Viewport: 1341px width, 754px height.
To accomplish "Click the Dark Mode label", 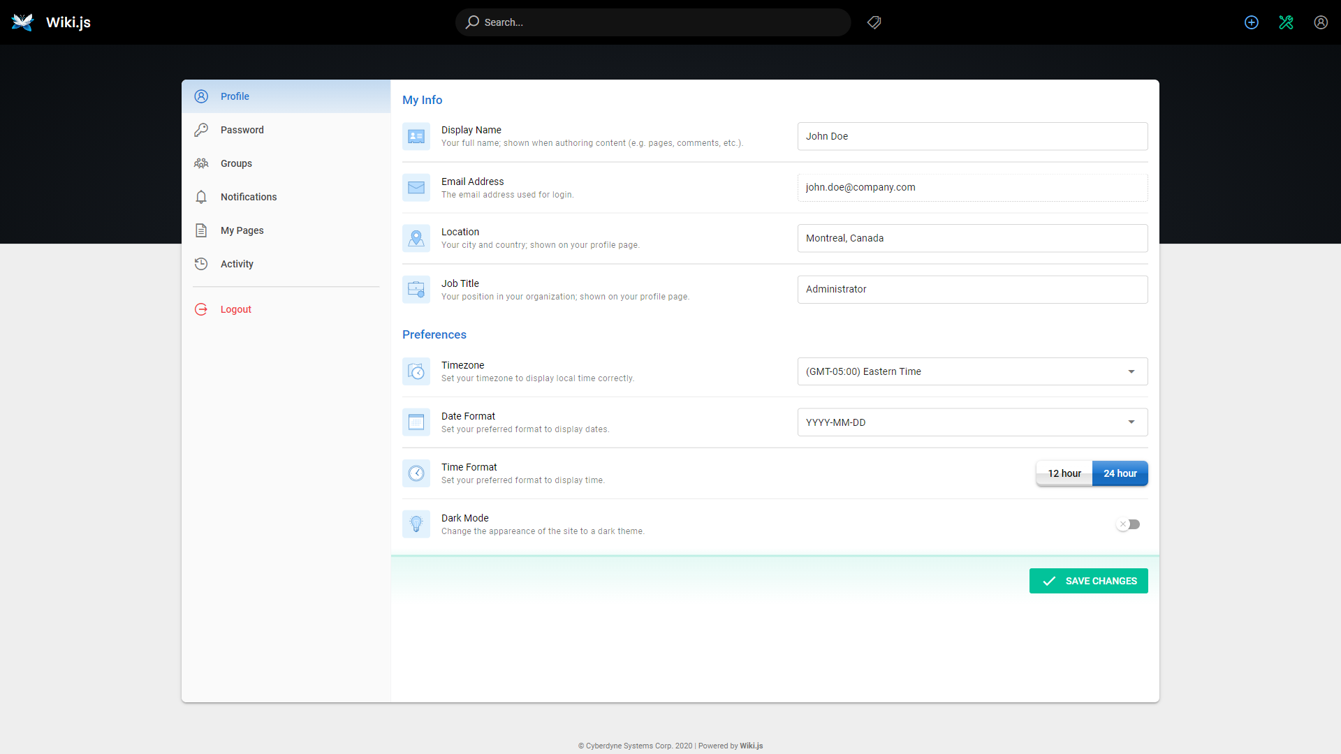I will [465, 518].
